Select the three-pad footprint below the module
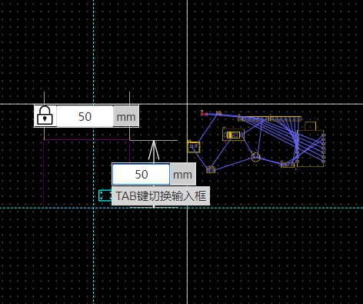363x304 pixels. pos(287,165)
